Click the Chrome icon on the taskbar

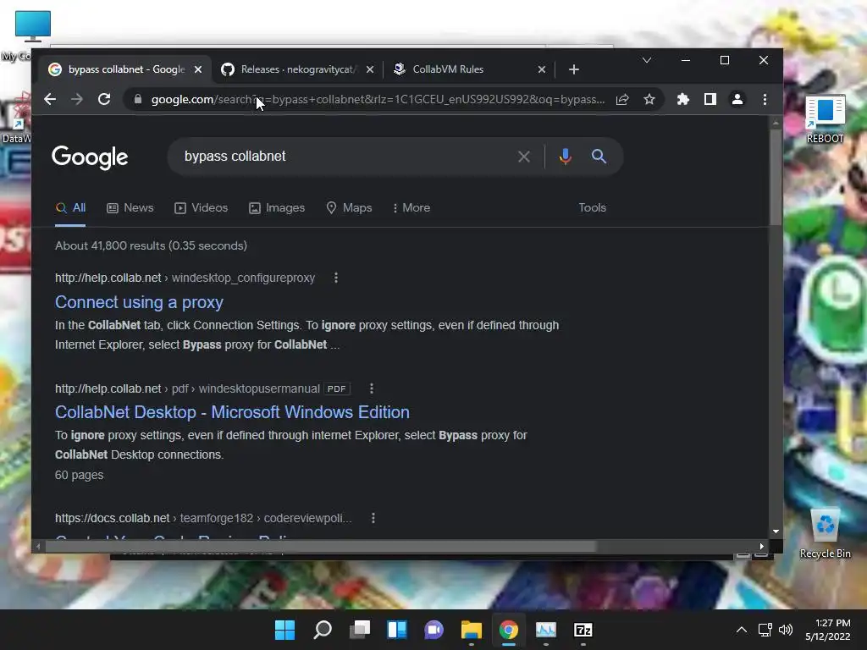pos(509,630)
